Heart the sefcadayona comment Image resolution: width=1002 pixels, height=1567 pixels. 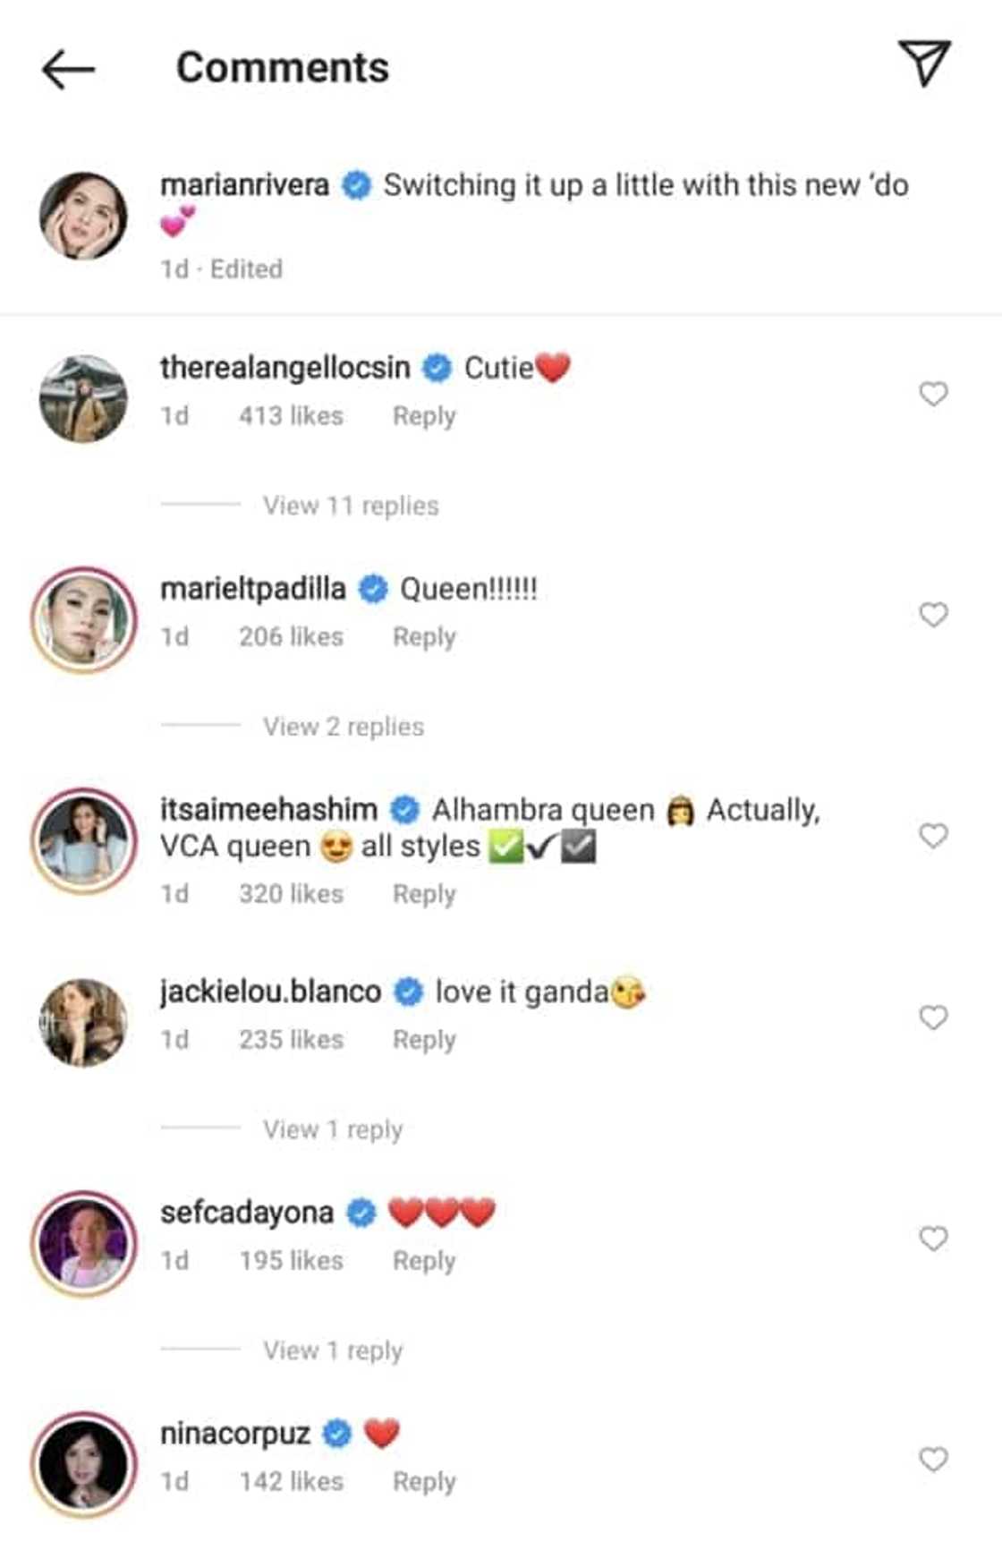(x=933, y=1239)
